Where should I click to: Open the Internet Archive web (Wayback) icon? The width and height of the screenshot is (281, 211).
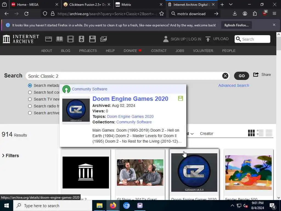(48, 39)
